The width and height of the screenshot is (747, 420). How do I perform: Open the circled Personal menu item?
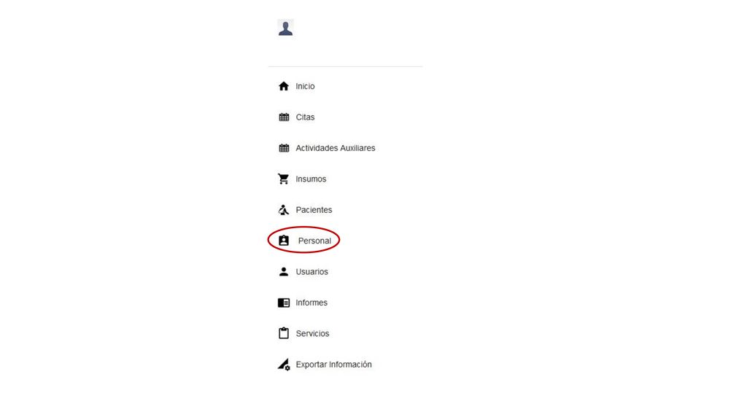click(x=314, y=241)
